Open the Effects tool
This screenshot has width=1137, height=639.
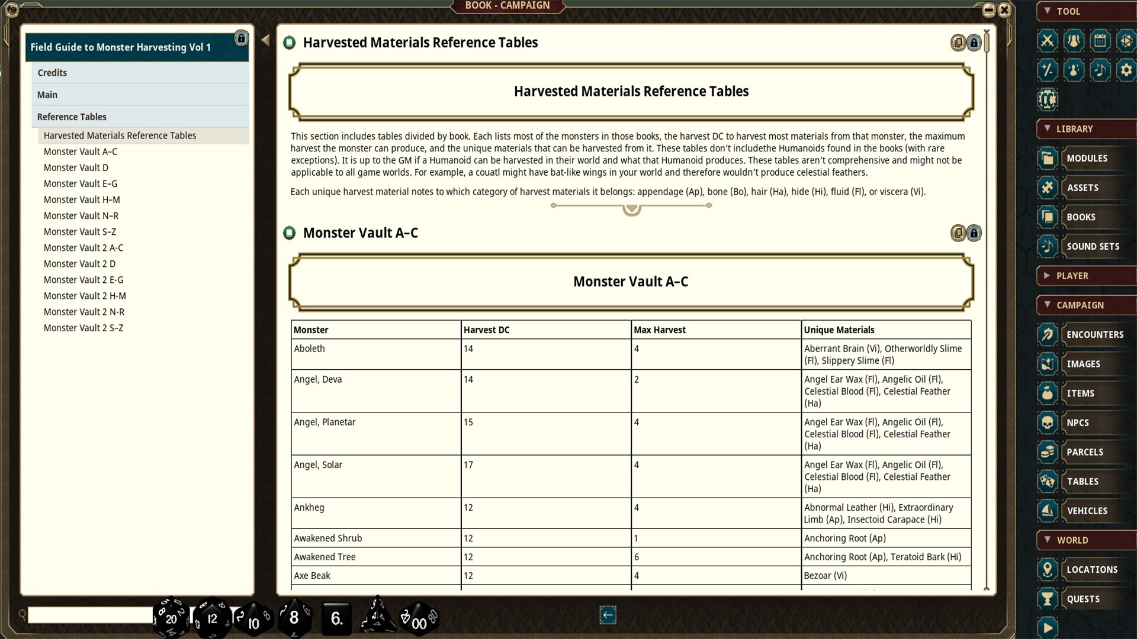(1074, 70)
